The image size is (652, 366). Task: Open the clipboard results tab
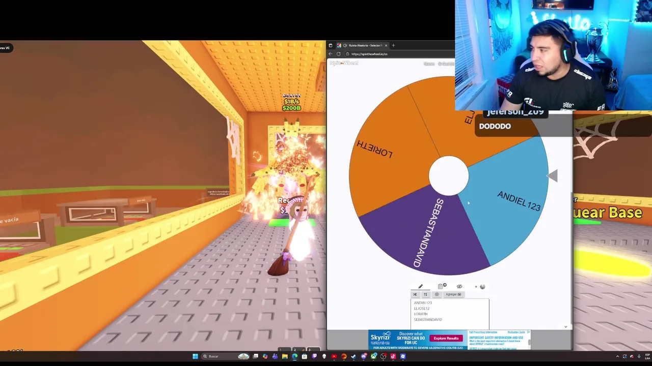click(x=441, y=286)
